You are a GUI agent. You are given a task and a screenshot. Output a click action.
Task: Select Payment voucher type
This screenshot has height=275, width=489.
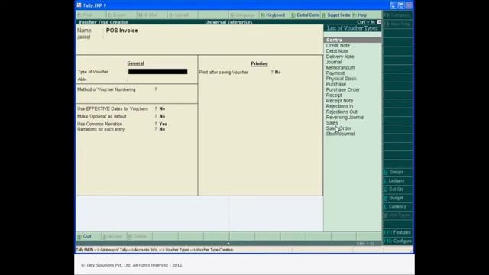pos(335,73)
